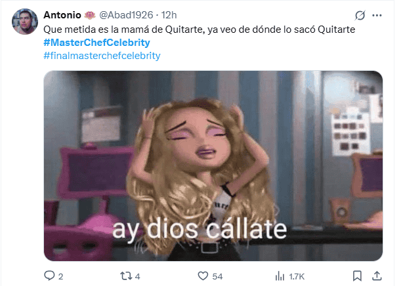
Task: Click the tweet text about Quitarte's mamá
Action: point(199,30)
